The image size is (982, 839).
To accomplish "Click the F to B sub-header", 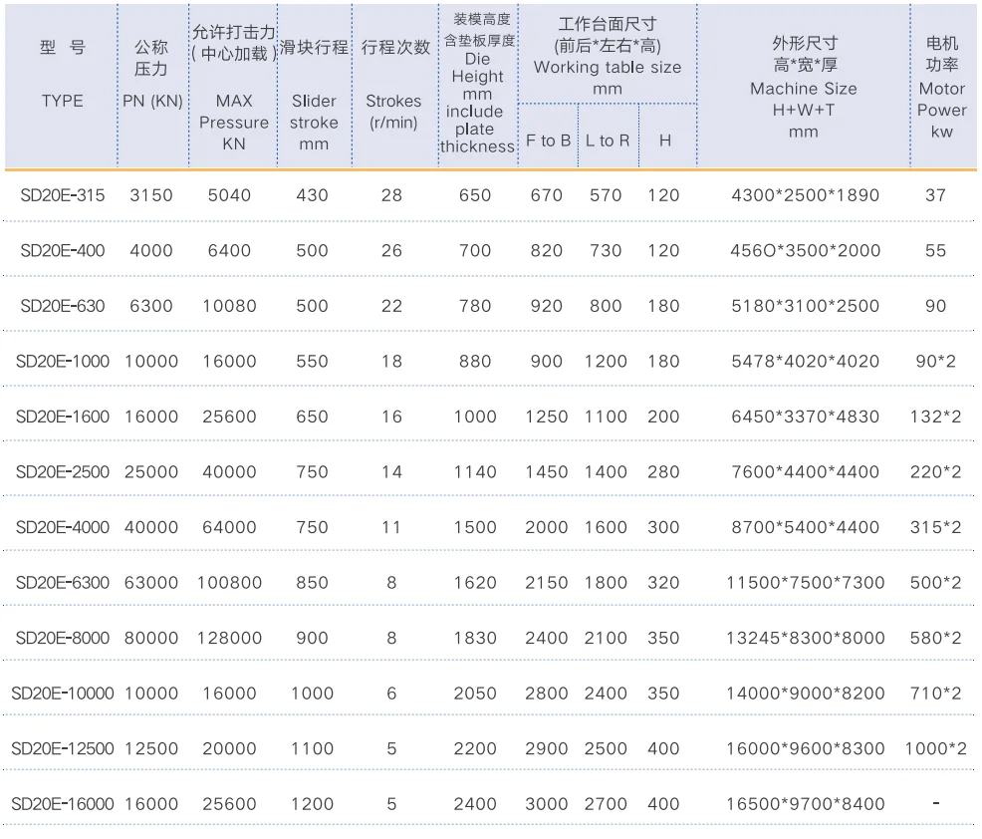I will [x=548, y=140].
